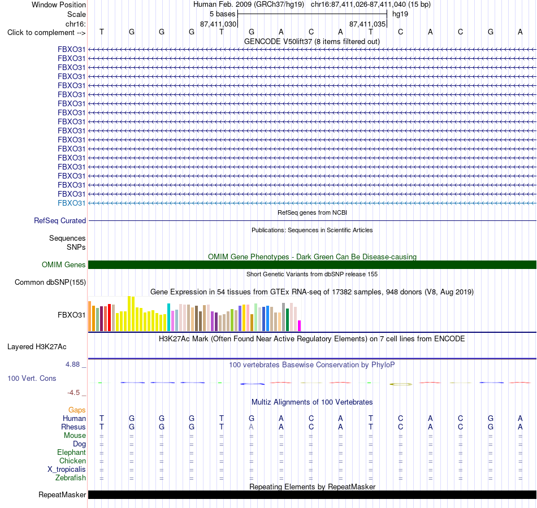The height and width of the screenshot is (508, 537).
Task: Click the 'Chicken' species label
Action: 72,461
